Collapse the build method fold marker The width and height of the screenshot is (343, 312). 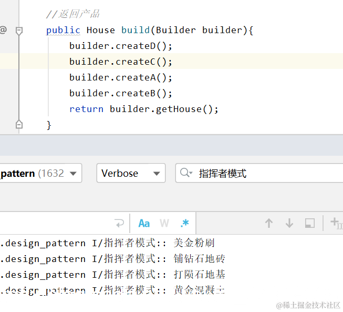point(19,31)
